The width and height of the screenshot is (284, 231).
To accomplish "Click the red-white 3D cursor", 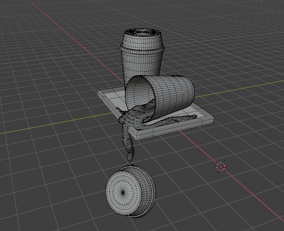I will (x=221, y=166).
